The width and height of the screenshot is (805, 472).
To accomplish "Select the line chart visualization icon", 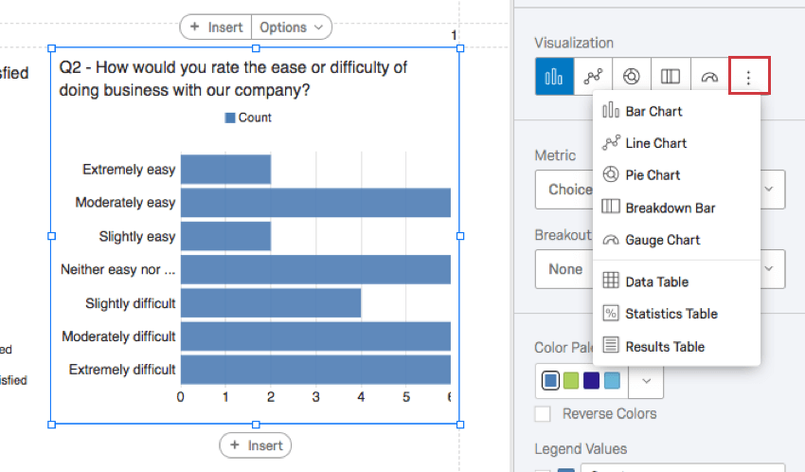I will 593,77.
